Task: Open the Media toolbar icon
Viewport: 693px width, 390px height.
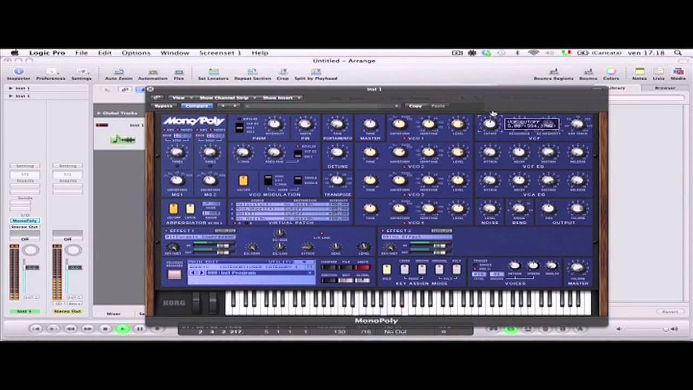Action: tap(678, 74)
